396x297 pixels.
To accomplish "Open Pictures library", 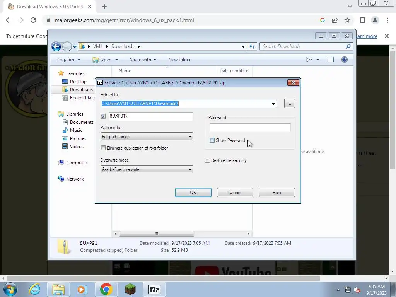I will [x=78, y=138].
